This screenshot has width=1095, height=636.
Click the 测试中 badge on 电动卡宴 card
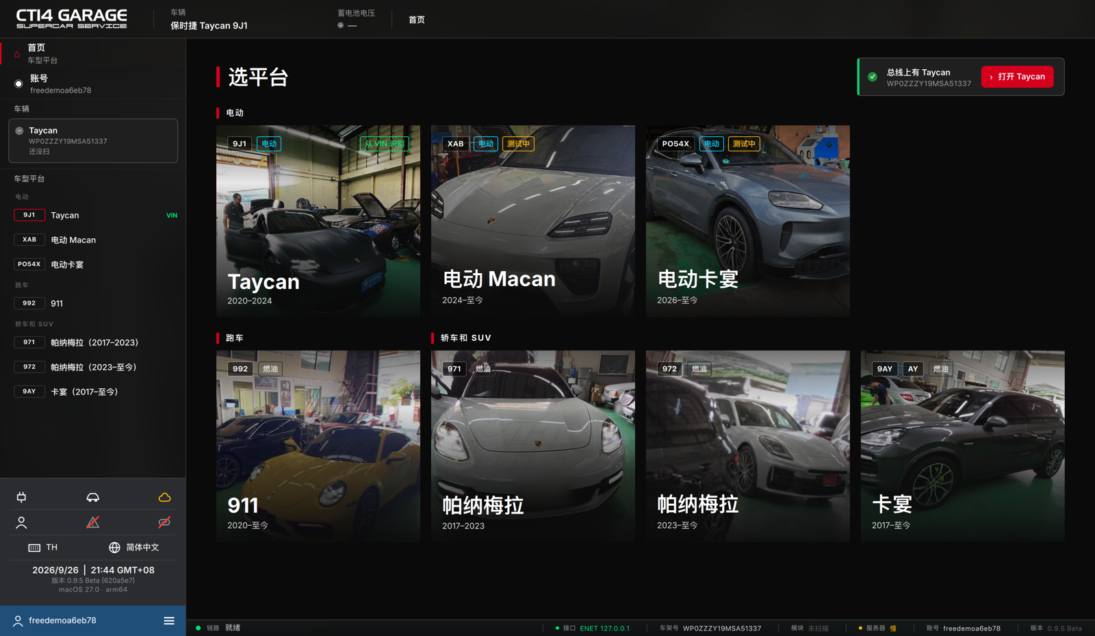744,144
